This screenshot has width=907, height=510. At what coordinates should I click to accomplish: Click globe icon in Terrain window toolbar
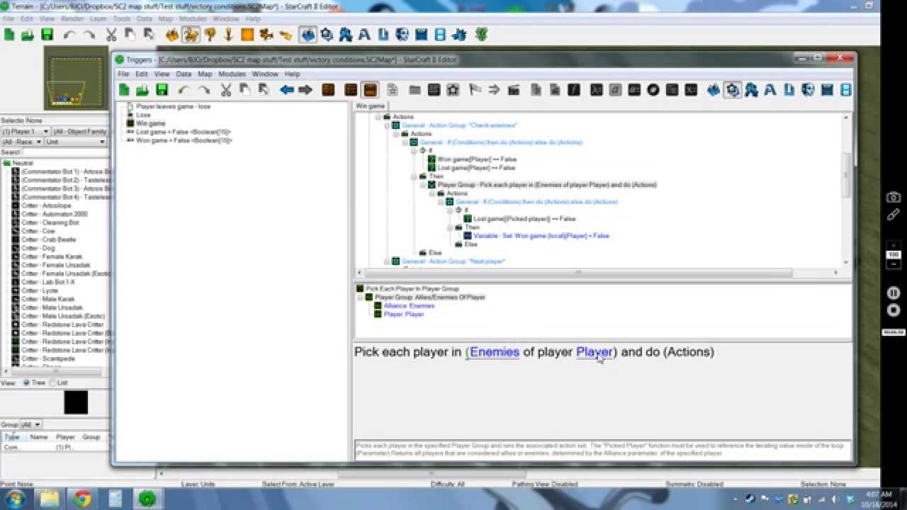[402, 34]
